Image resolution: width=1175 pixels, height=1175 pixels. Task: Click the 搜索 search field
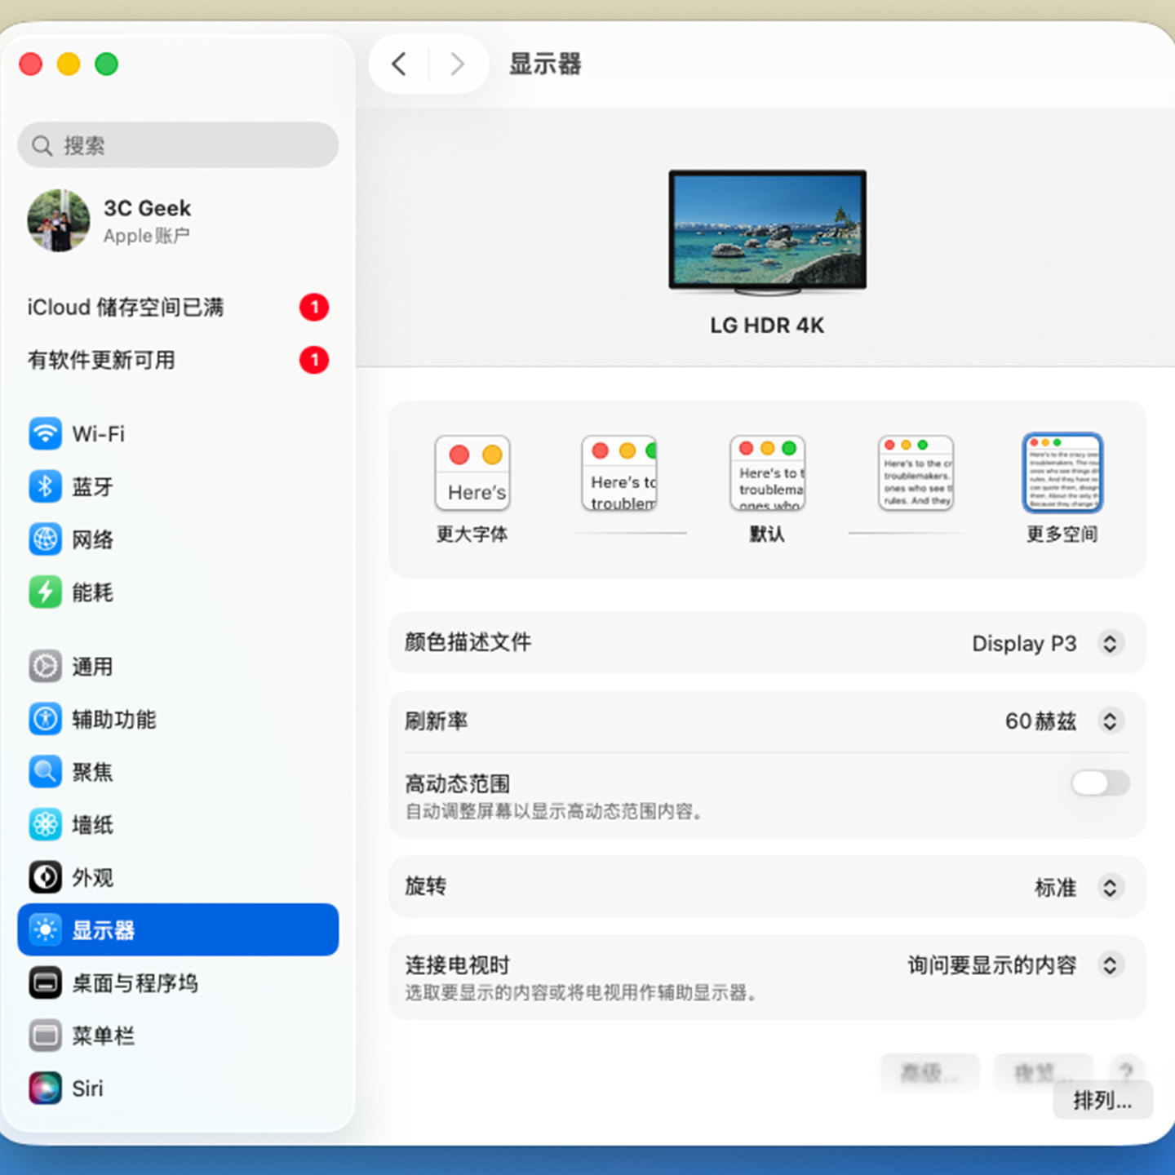point(178,145)
